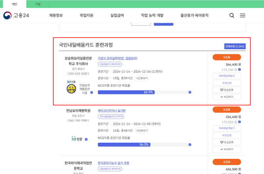Click the 60.9% employment rate bar
Screen dimensions: 264x174
point(126,92)
